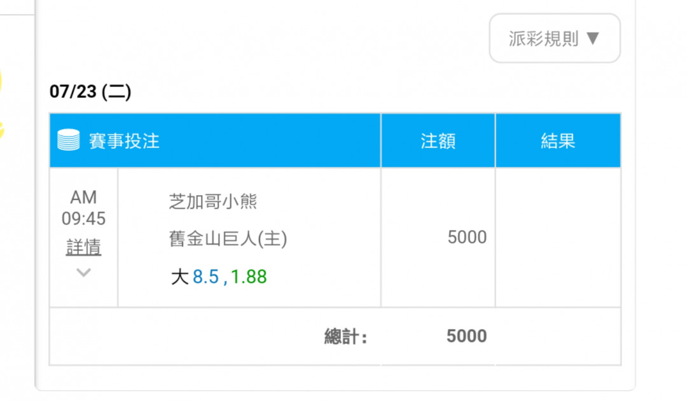Image resolution: width=687 pixels, height=401 pixels.
Task: Click the 07/23 (二) date heading
Action: (x=90, y=92)
